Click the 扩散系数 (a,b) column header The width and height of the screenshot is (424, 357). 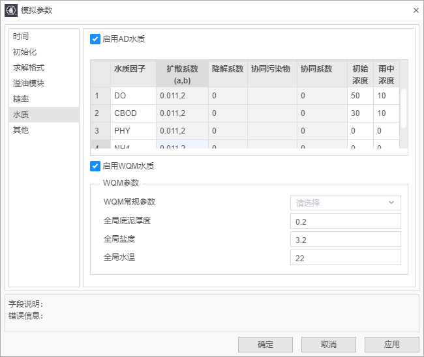pos(182,74)
